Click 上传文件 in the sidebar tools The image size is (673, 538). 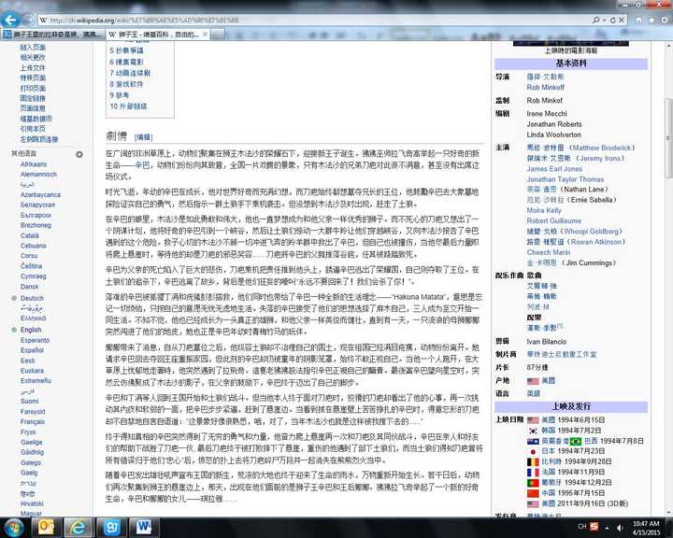click(x=33, y=67)
